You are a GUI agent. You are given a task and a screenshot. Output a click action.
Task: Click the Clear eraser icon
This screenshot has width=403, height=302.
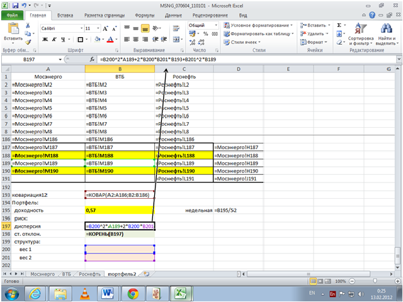(x=339, y=42)
